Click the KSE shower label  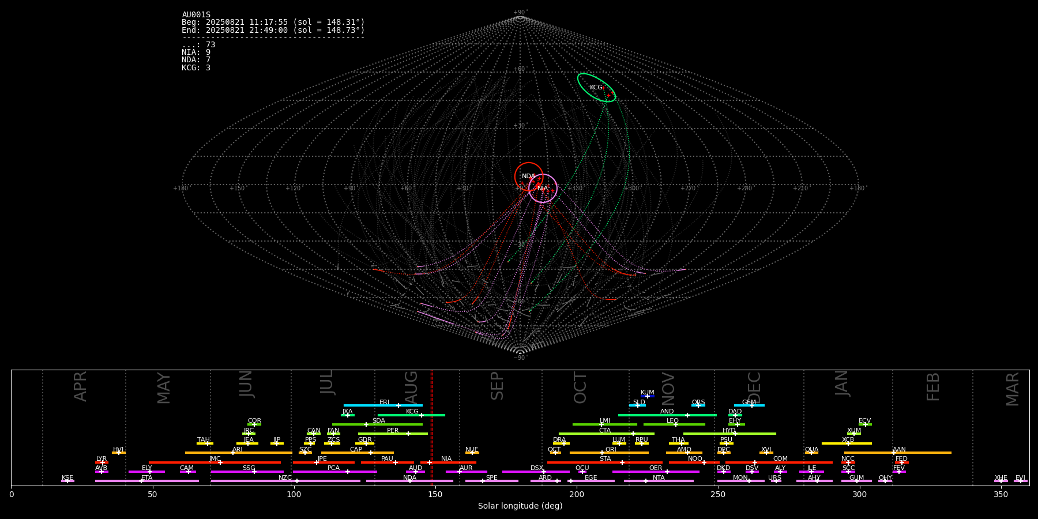click(x=67, y=478)
